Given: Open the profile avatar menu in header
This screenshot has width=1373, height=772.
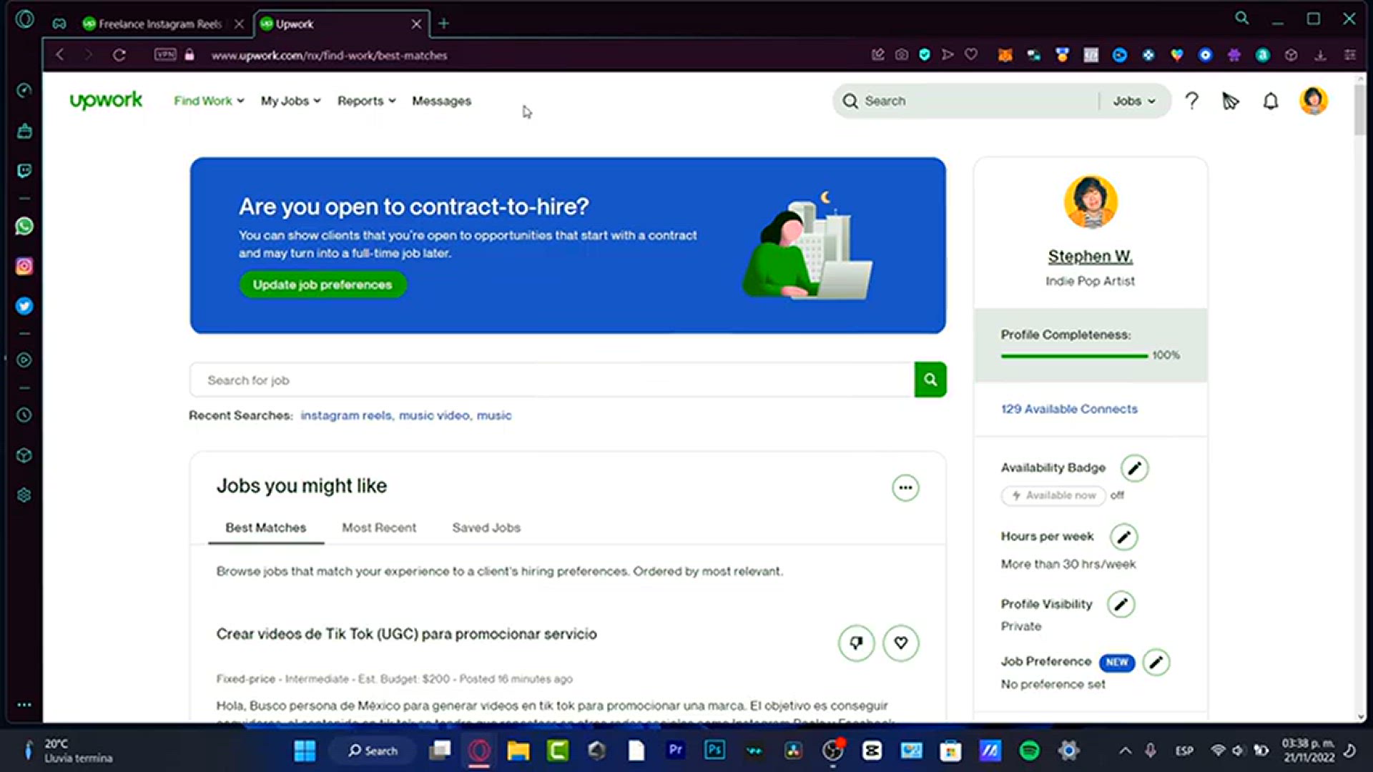Looking at the screenshot, I should pyautogui.click(x=1314, y=101).
